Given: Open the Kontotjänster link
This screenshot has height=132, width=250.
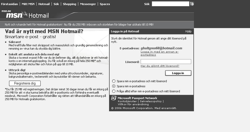Looking at the screenshot, I should (x=127, y=101).
